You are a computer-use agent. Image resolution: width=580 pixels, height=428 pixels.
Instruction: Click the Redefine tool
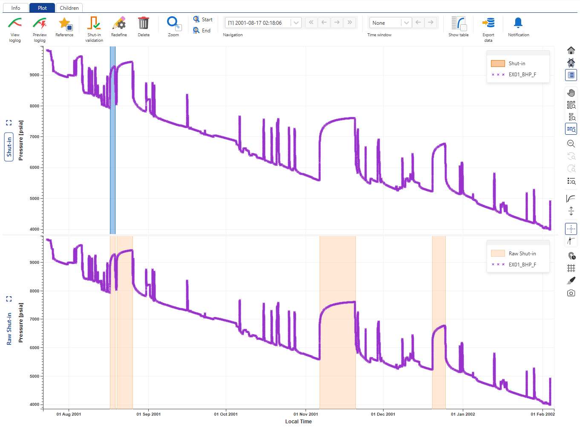point(119,24)
